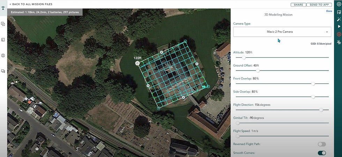Click the play mission icon

tap(339, 27)
